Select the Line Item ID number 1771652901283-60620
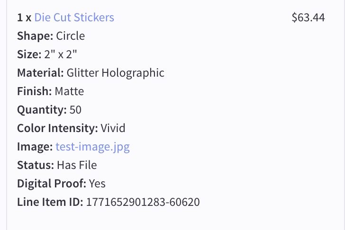The height and width of the screenshot is (230, 345). pos(143,202)
